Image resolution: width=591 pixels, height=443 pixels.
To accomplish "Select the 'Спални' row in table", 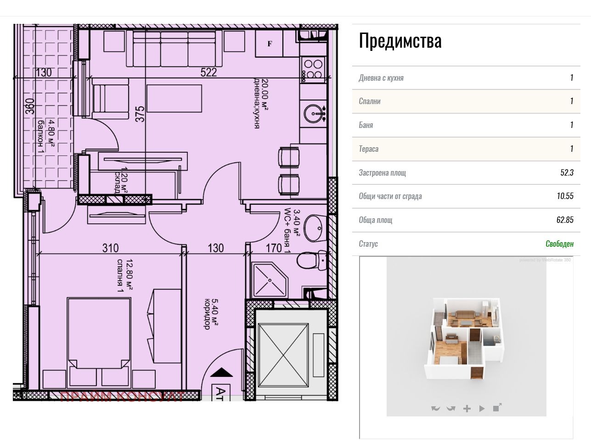I will click(x=466, y=101).
